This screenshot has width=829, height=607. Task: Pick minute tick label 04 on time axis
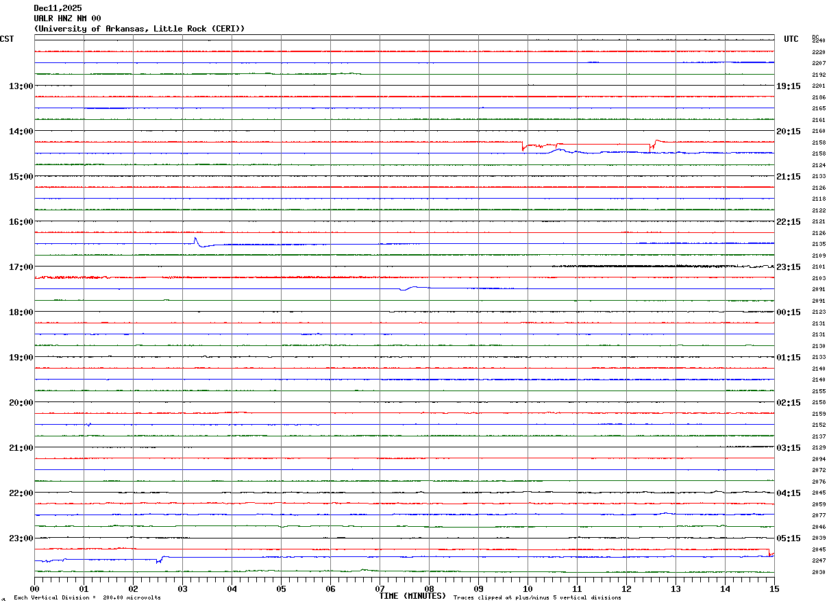[232, 588]
